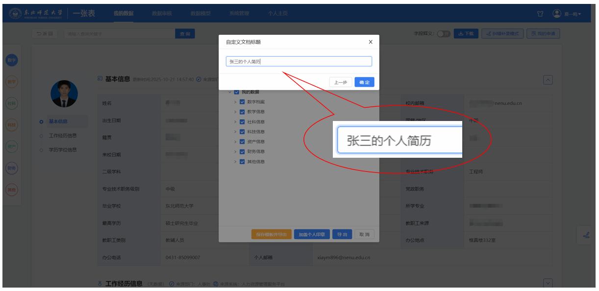Open the 系统管理 menu tab

pos(239,14)
